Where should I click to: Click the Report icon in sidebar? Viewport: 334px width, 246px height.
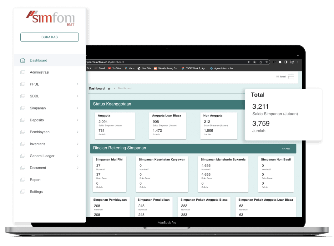(x=23, y=180)
